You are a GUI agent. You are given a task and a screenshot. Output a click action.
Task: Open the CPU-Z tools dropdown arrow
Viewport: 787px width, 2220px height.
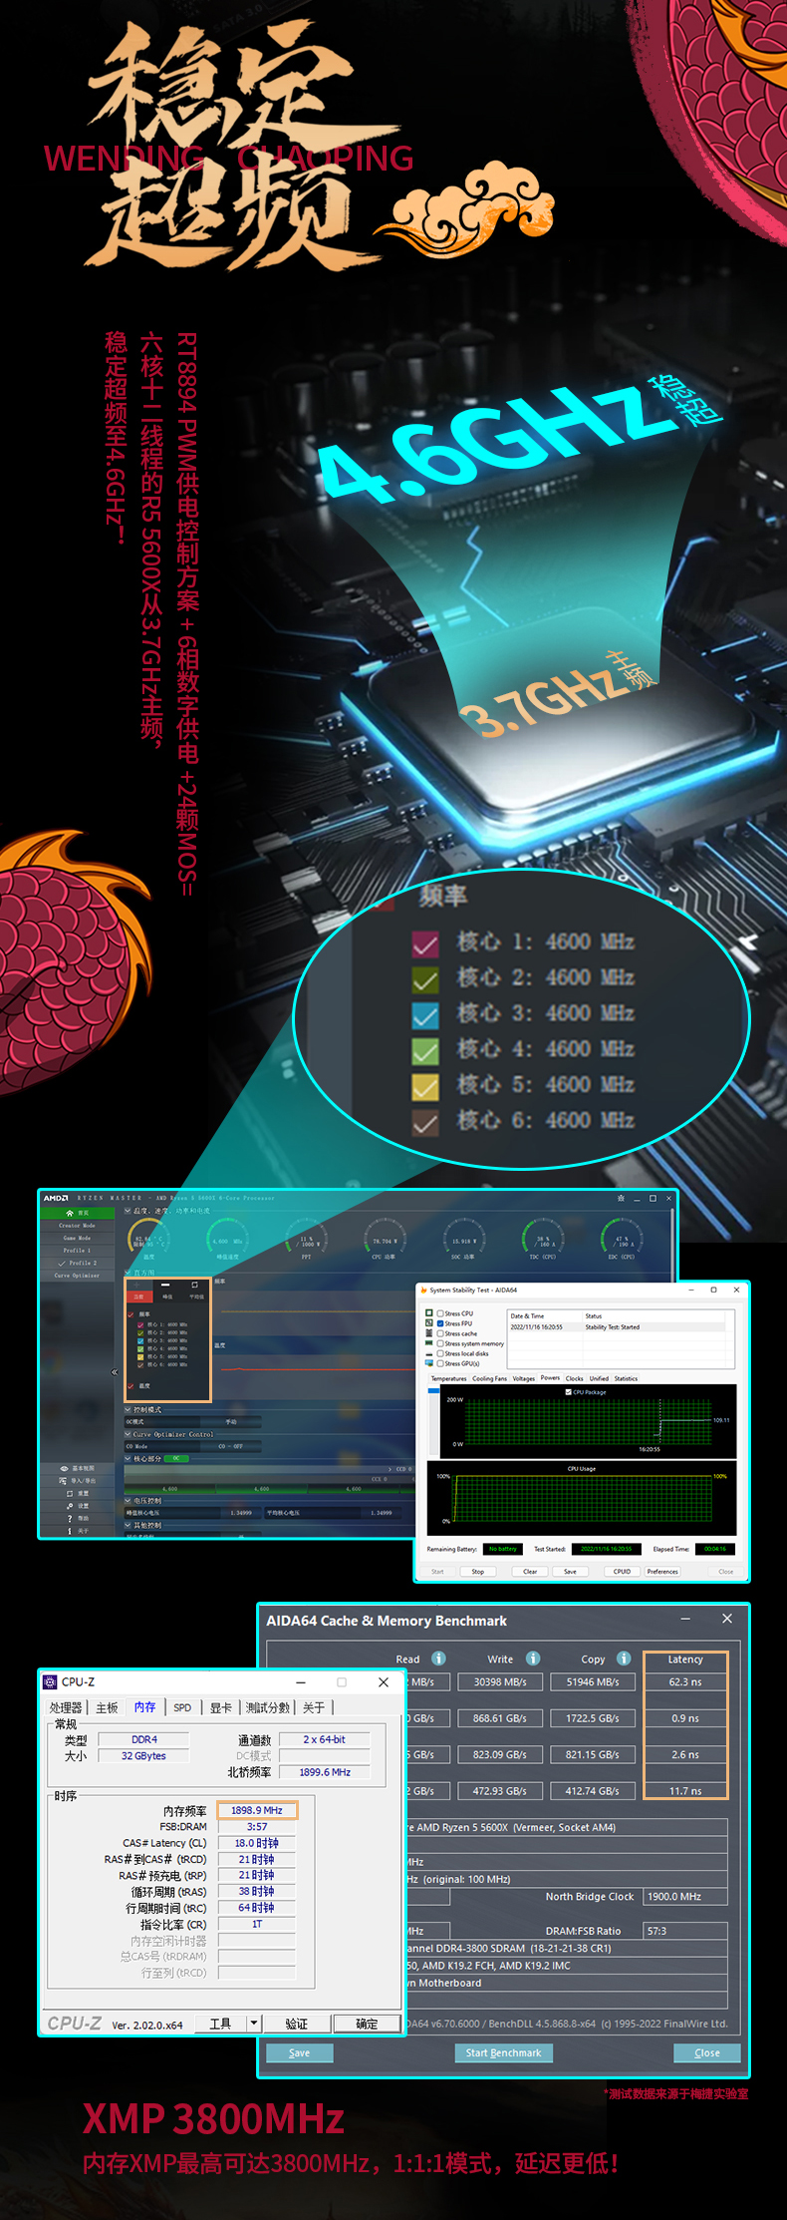coord(254,2024)
